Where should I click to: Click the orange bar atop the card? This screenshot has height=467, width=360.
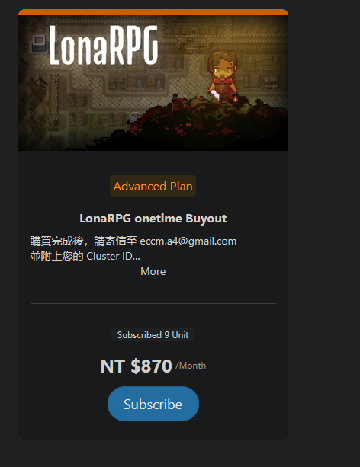[x=153, y=12]
